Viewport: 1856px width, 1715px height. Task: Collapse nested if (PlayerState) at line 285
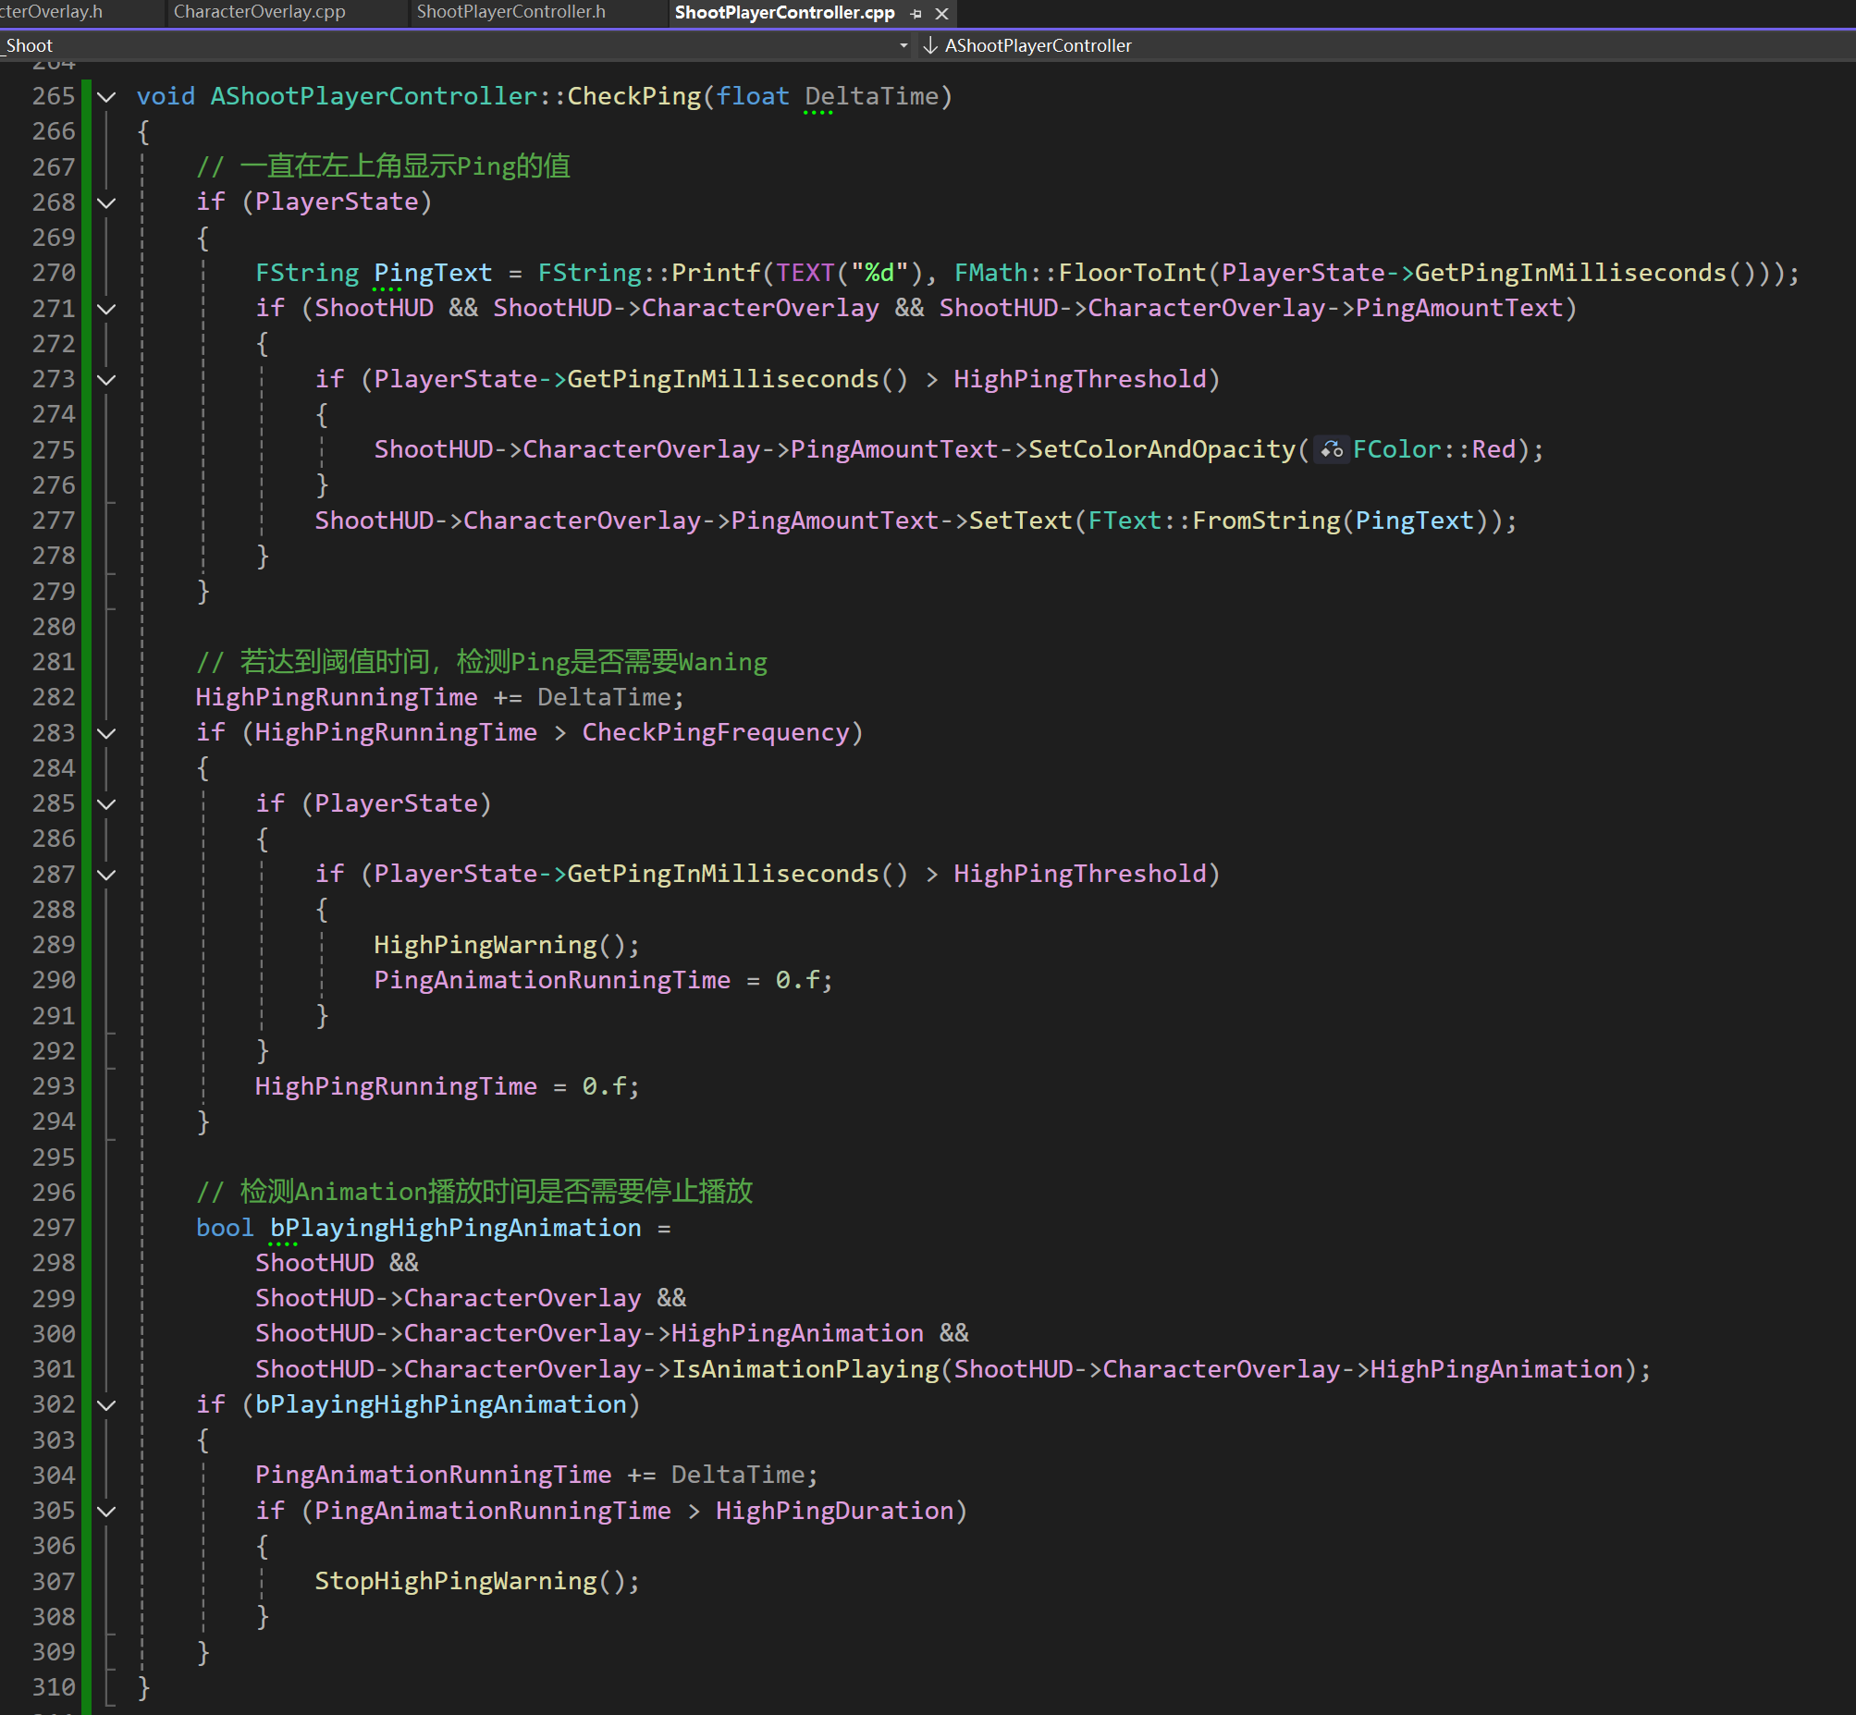tap(106, 803)
